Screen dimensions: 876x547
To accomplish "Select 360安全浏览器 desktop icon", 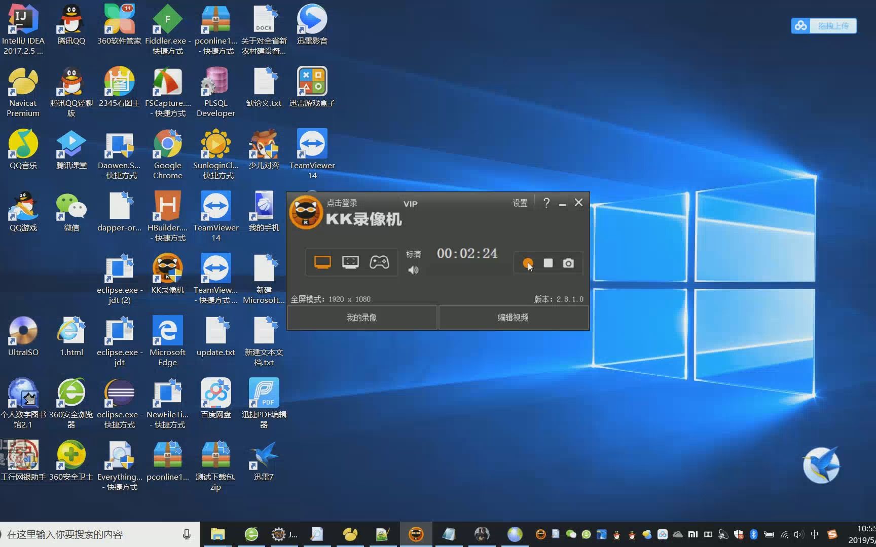I will click(x=71, y=403).
